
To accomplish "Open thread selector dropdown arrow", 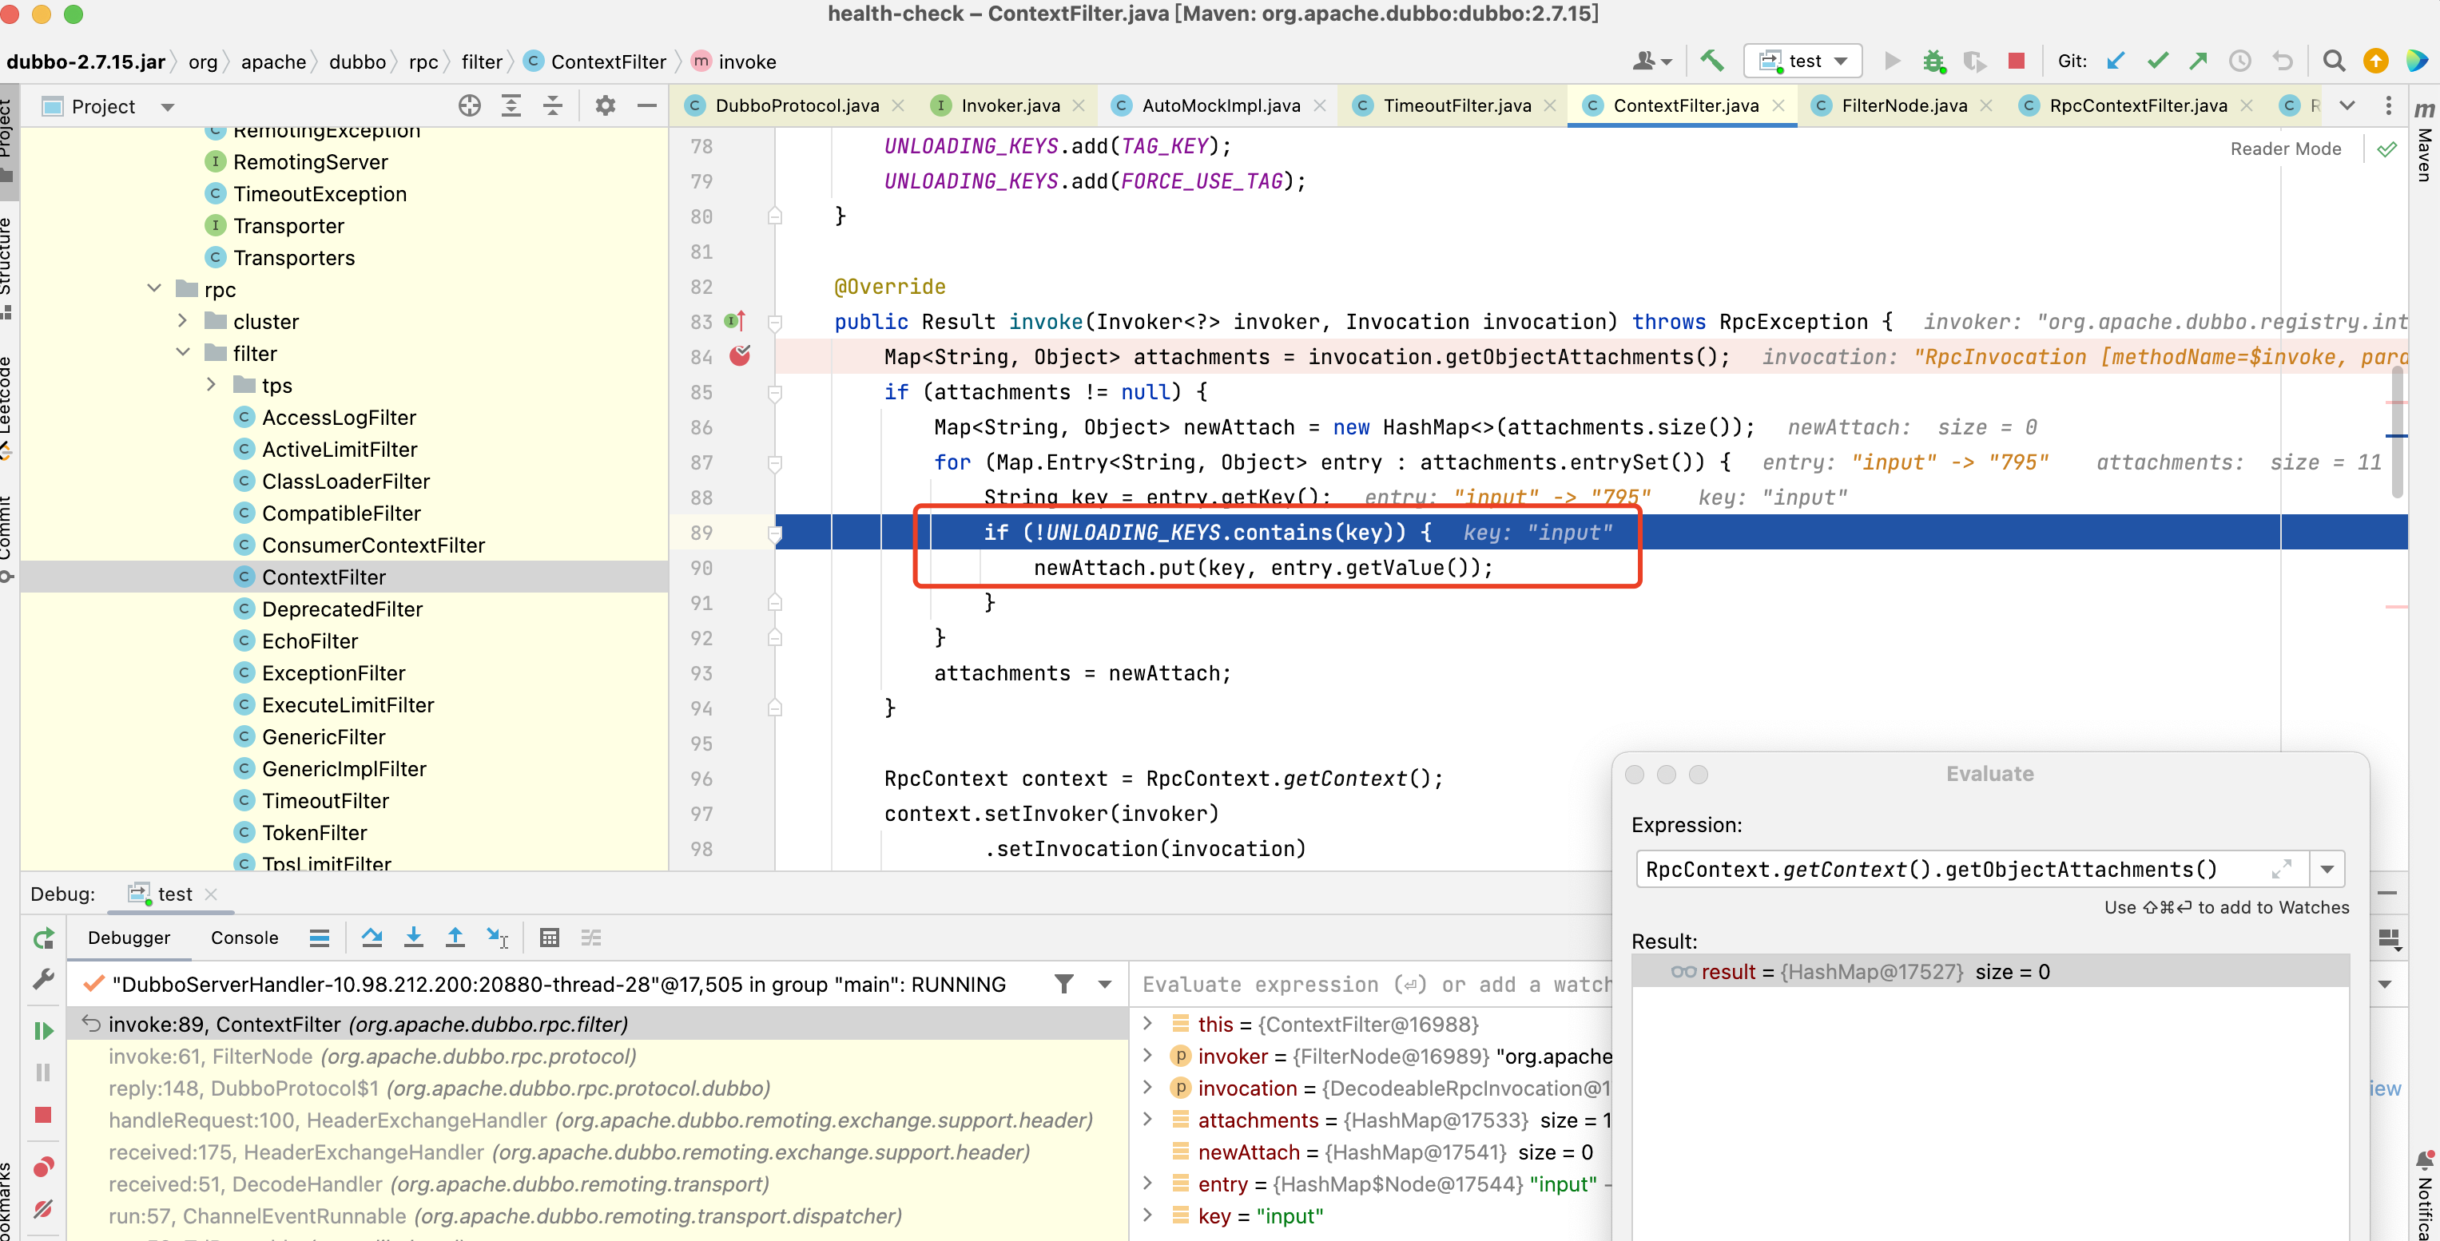I will pyautogui.click(x=1104, y=985).
